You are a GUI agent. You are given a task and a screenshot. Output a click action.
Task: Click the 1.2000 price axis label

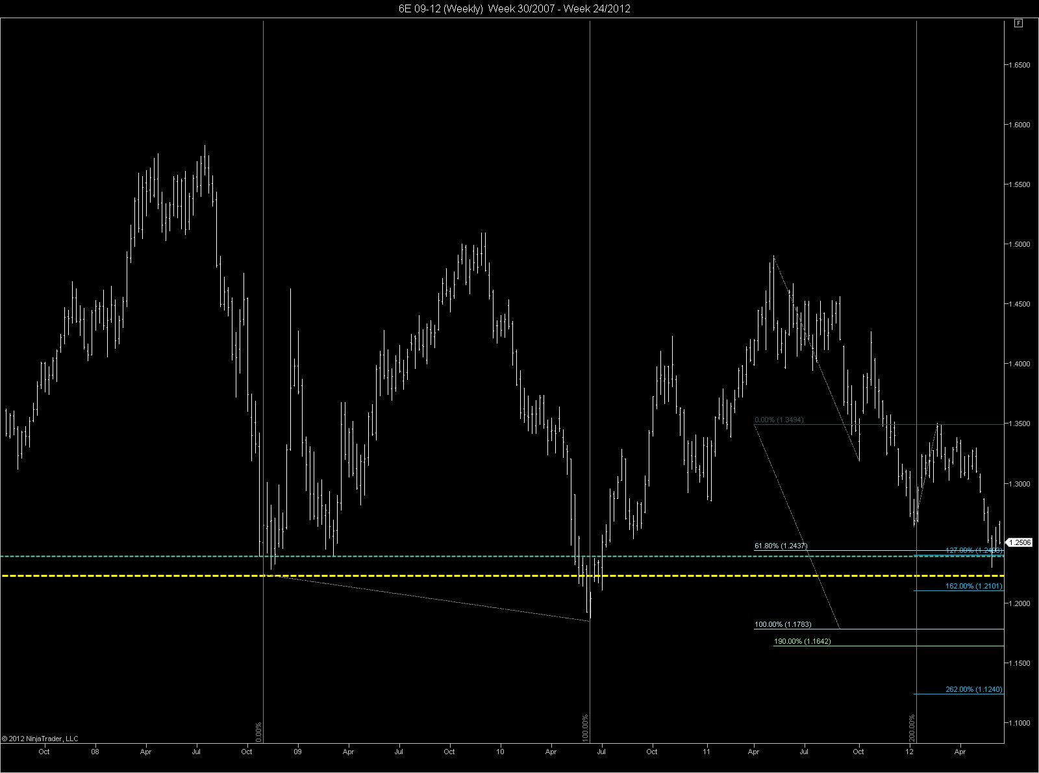[x=1020, y=603]
